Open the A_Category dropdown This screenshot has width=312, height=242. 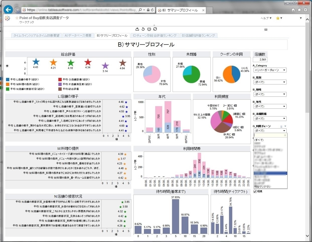[270, 70]
